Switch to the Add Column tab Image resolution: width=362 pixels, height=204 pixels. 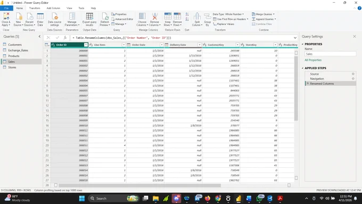53,8
